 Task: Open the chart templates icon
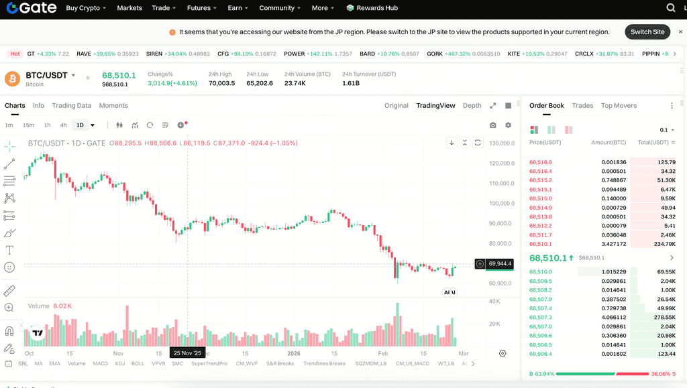165,125
